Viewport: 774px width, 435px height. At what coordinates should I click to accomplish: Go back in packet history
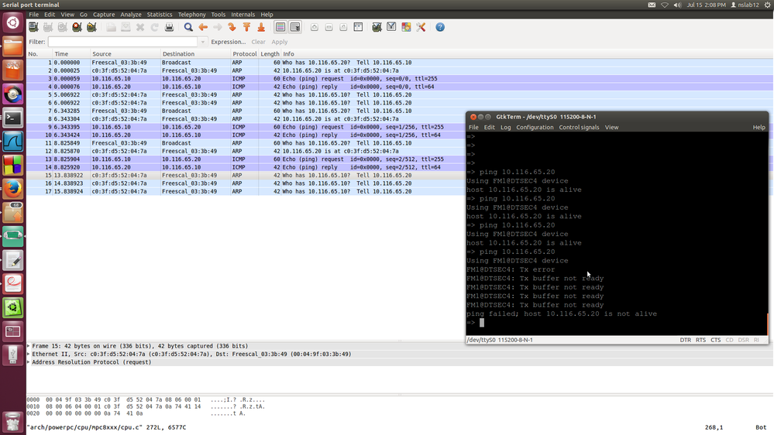click(203, 27)
